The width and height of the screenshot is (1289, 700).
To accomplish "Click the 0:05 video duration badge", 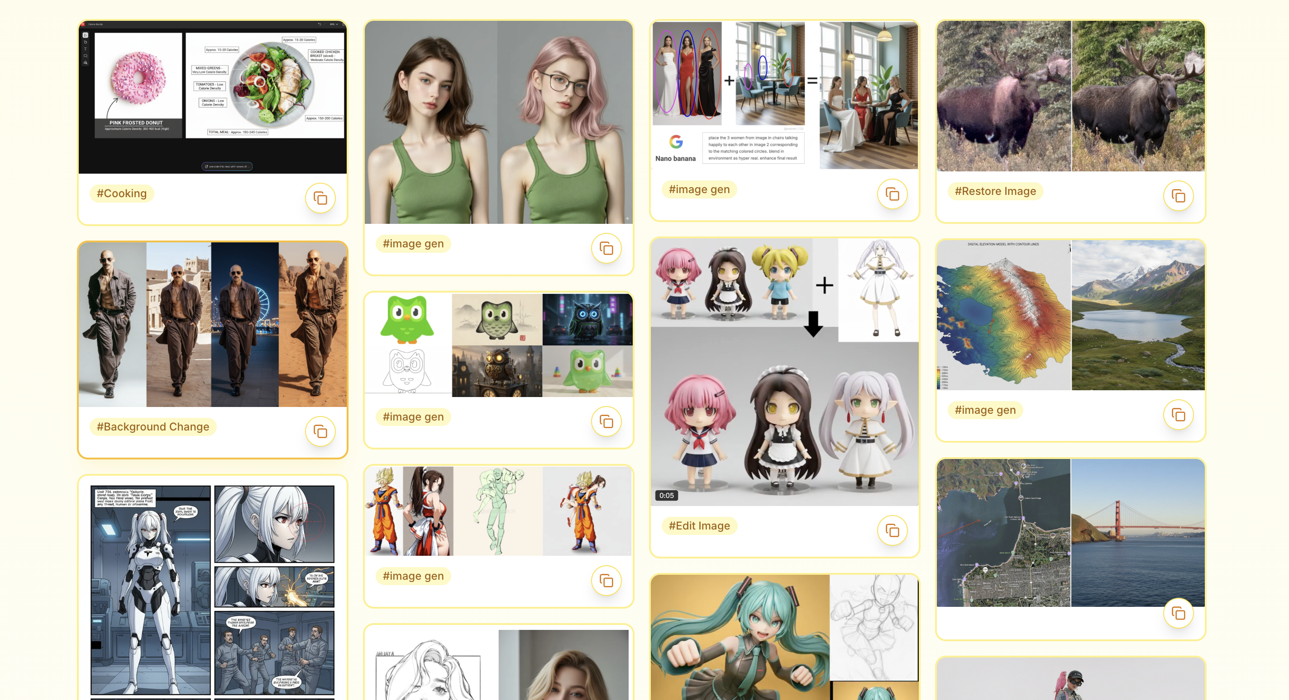I will tap(667, 496).
